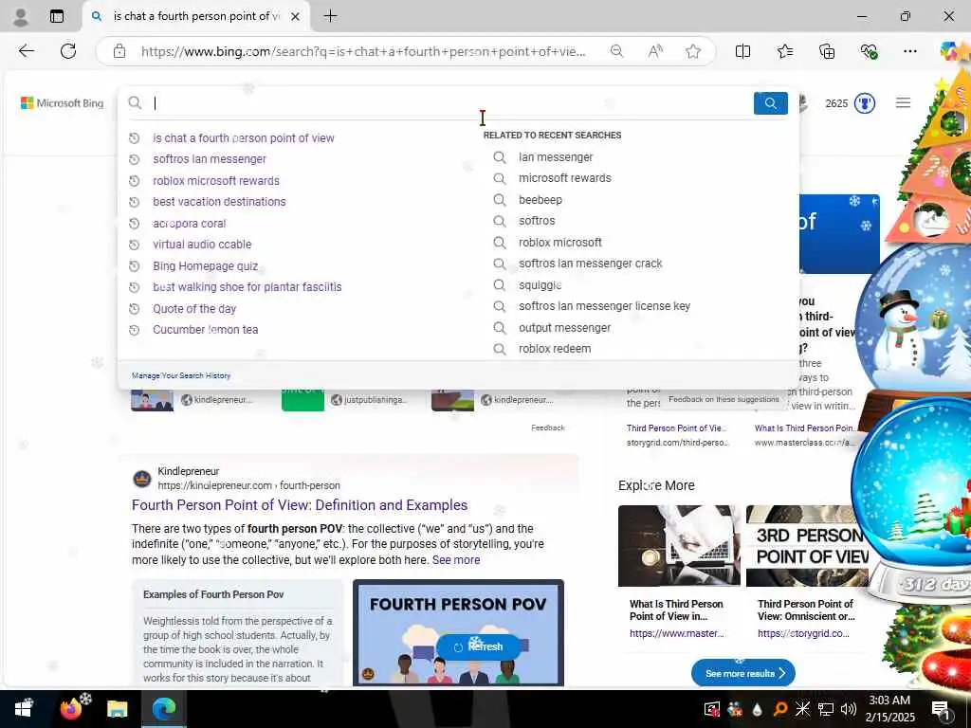Select history suggestion 'virtual audio ccable'
The image size is (971, 728).
pos(202,245)
